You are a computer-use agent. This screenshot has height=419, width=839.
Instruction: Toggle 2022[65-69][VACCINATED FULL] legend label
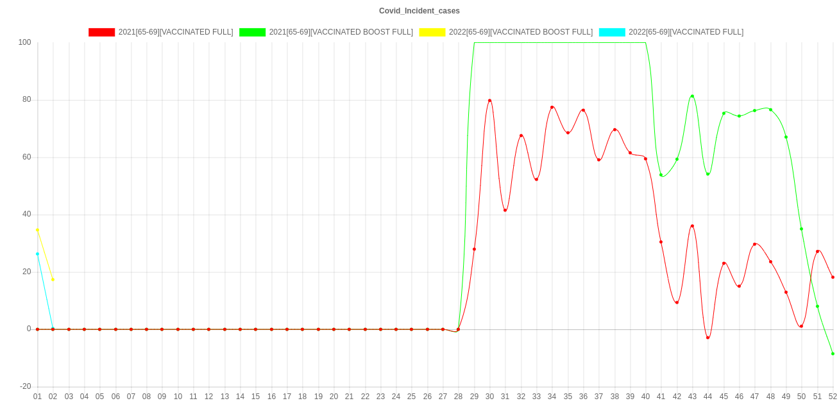(x=686, y=32)
